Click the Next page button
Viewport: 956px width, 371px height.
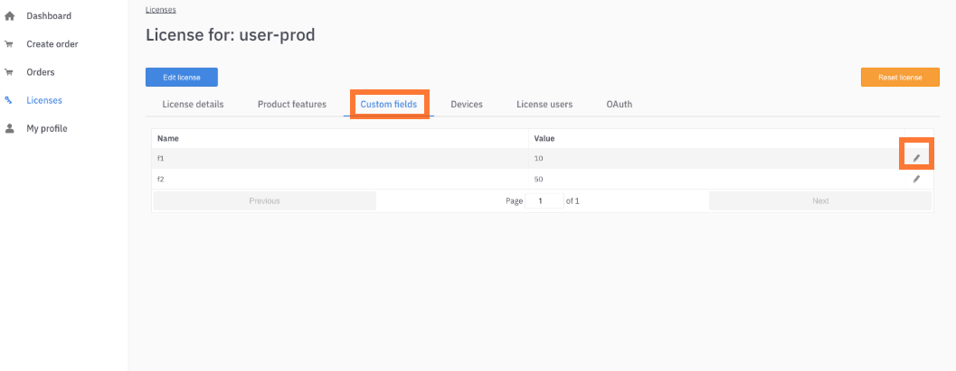[819, 200]
